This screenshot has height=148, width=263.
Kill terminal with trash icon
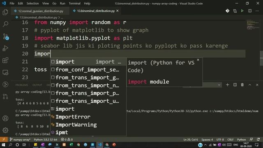tap(242, 85)
